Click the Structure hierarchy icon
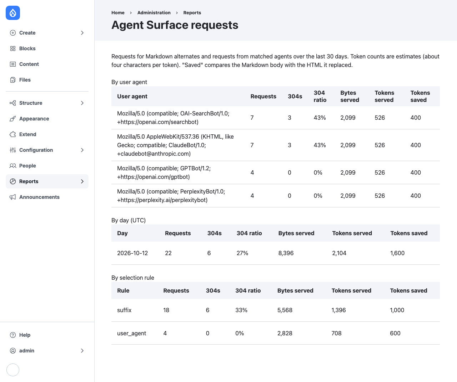The height and width of the screenshot is (382, 457). (13, 103)
